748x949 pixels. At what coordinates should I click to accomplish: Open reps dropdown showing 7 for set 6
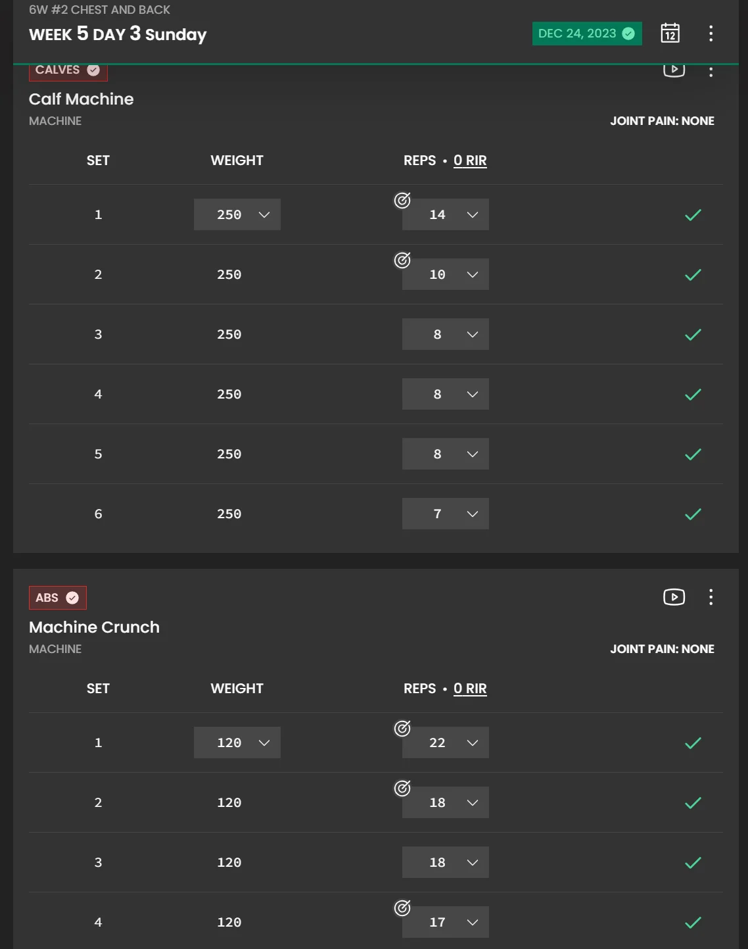tap(446, 514)
